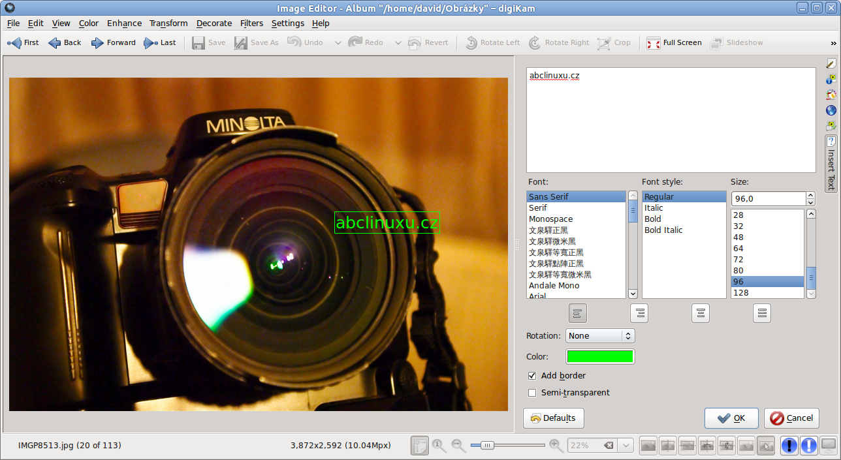Choose the Monospace font
The width and height of the screenshot is (841, 460).
point(577,219)
